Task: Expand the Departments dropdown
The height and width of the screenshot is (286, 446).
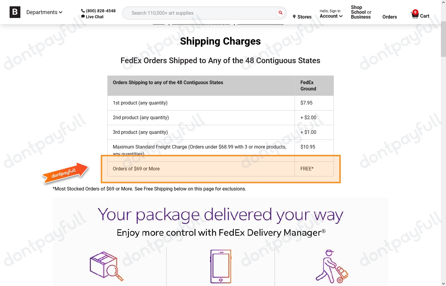Action: pos(44,12)
